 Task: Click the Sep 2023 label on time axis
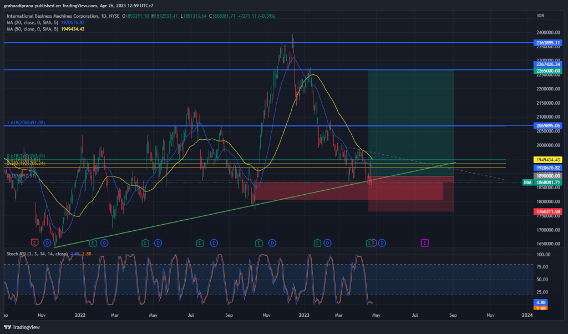pyautogui.click(x=453, y=315)
